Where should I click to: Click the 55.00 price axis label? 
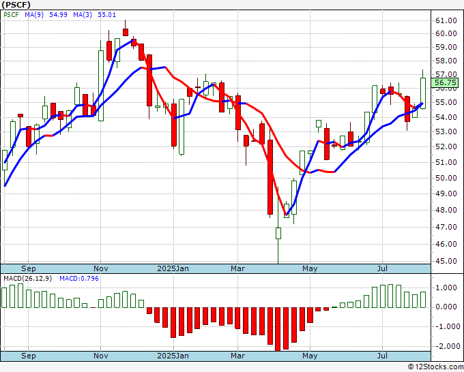coord(446,102)
